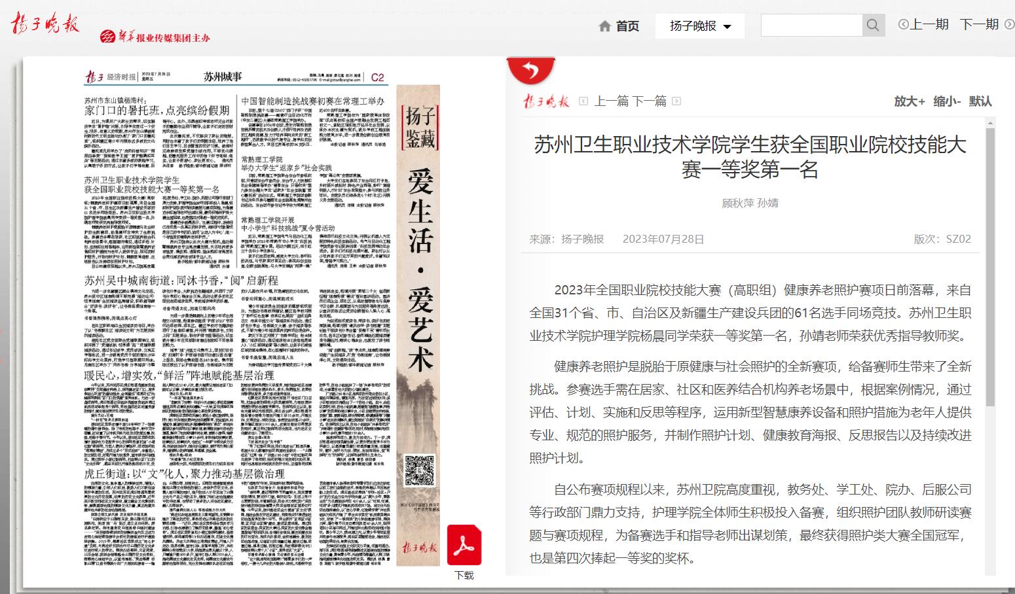
Task: Click the author names 顾秋萍 孙靖
Action: tap(750, 203)
